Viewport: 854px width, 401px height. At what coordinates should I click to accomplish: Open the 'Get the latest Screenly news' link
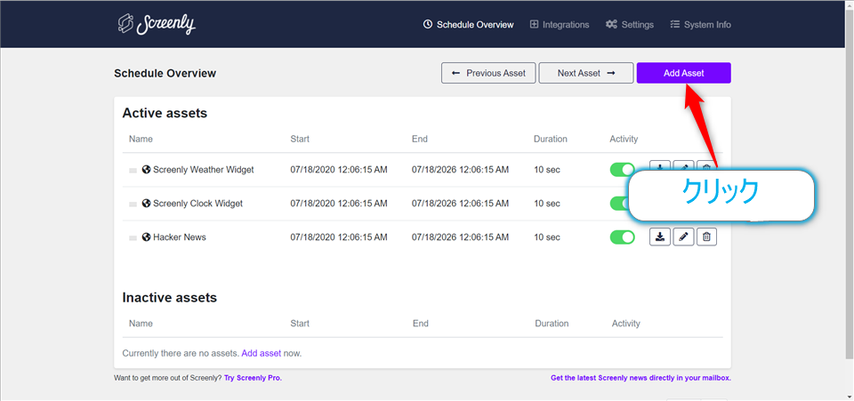(640, 378)
